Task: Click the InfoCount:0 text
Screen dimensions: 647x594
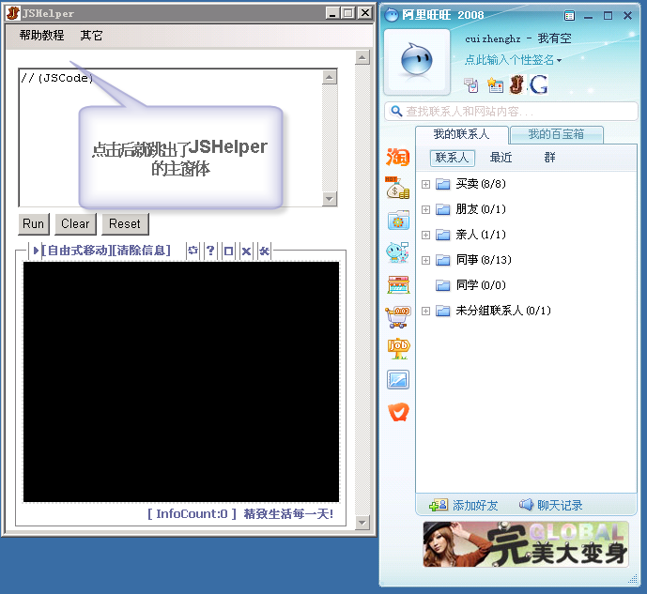Action: 192,514
